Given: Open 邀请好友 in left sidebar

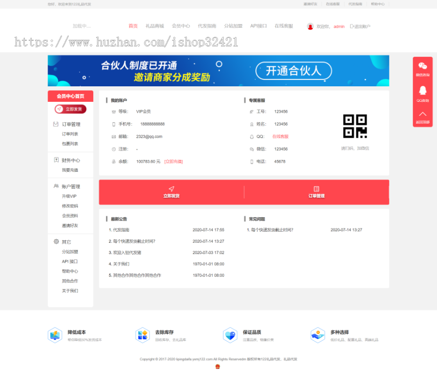Looking at the screenshot, I should pyautogui.click(x=70, y=225).
